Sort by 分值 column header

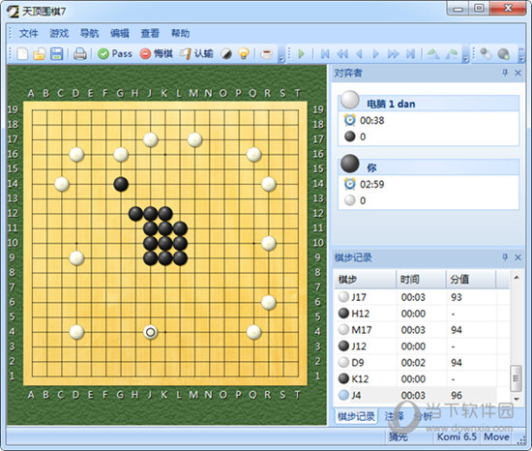(471, 280)
